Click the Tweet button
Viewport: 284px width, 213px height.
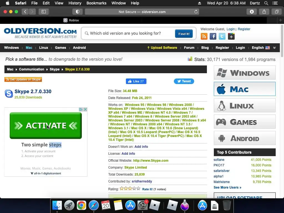point(184,81)
